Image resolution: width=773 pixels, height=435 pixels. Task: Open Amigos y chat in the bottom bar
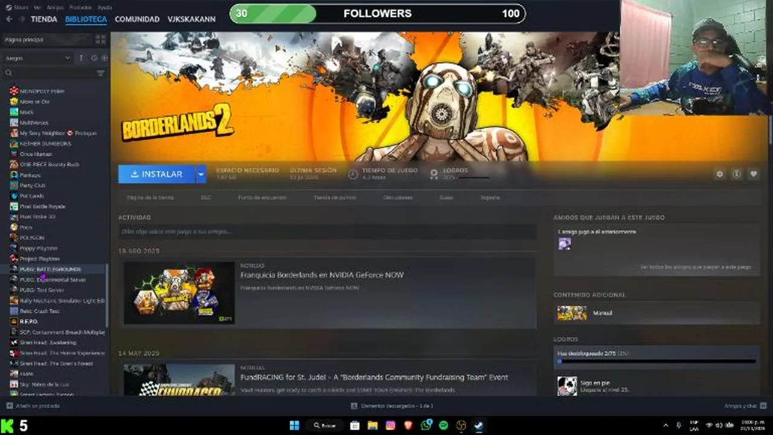coord(745,406)
